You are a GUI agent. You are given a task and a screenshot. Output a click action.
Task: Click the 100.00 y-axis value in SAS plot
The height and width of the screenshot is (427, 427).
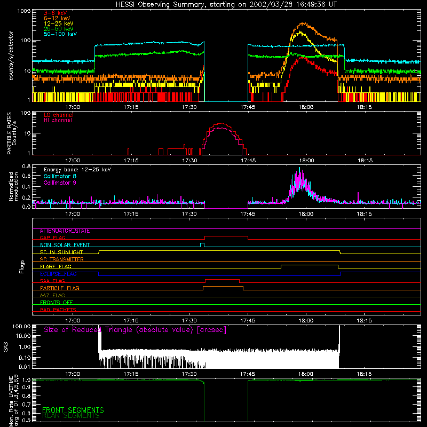(21, 326)
